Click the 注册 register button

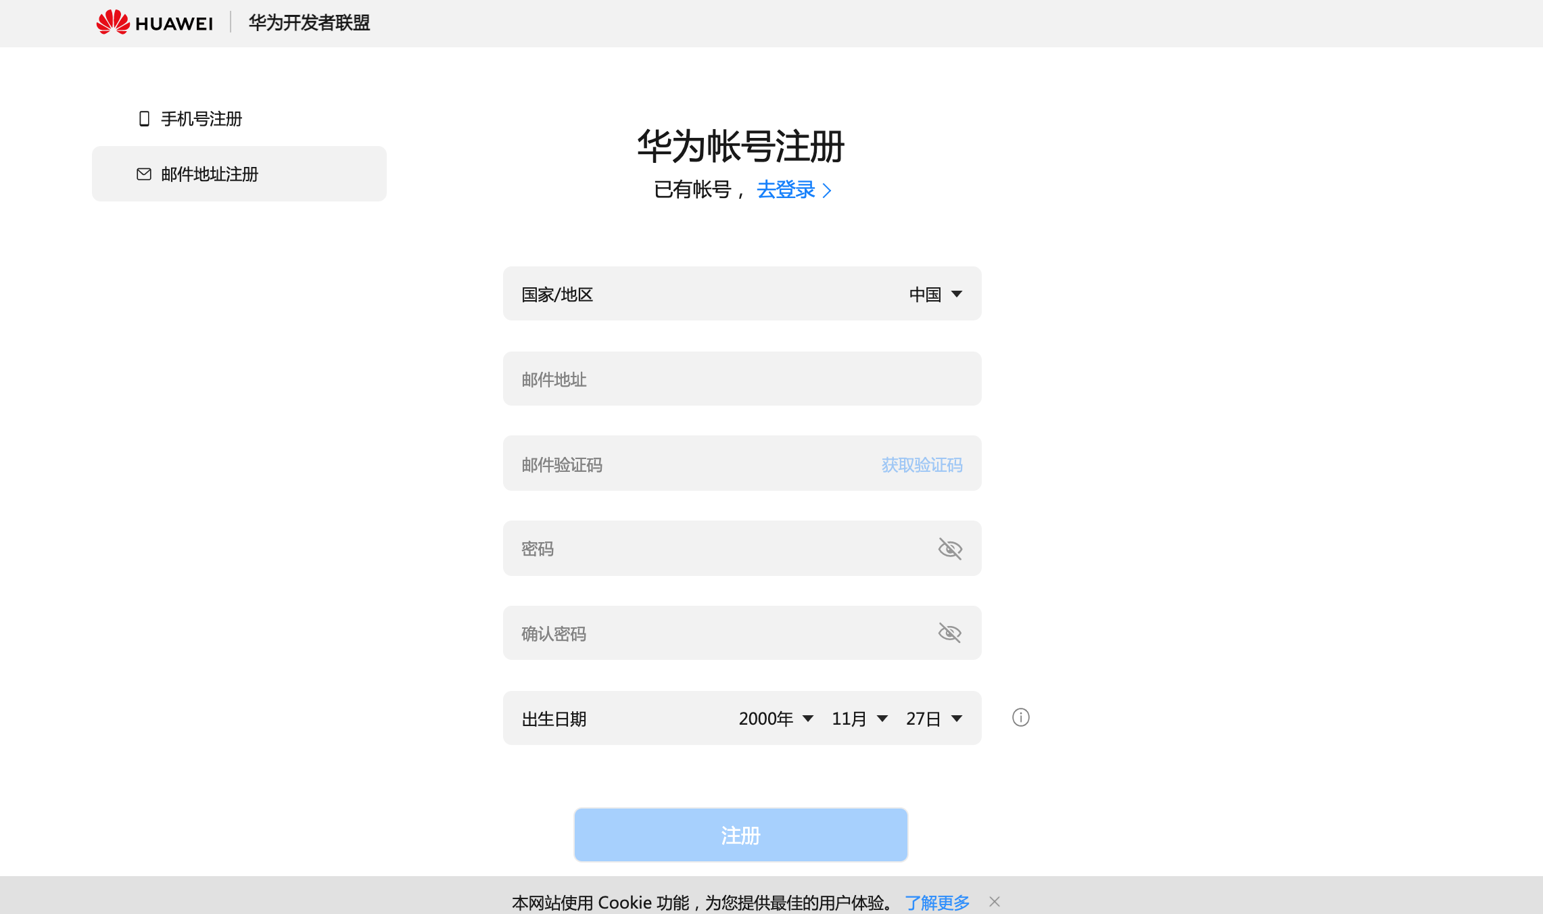tap(740, 835)
